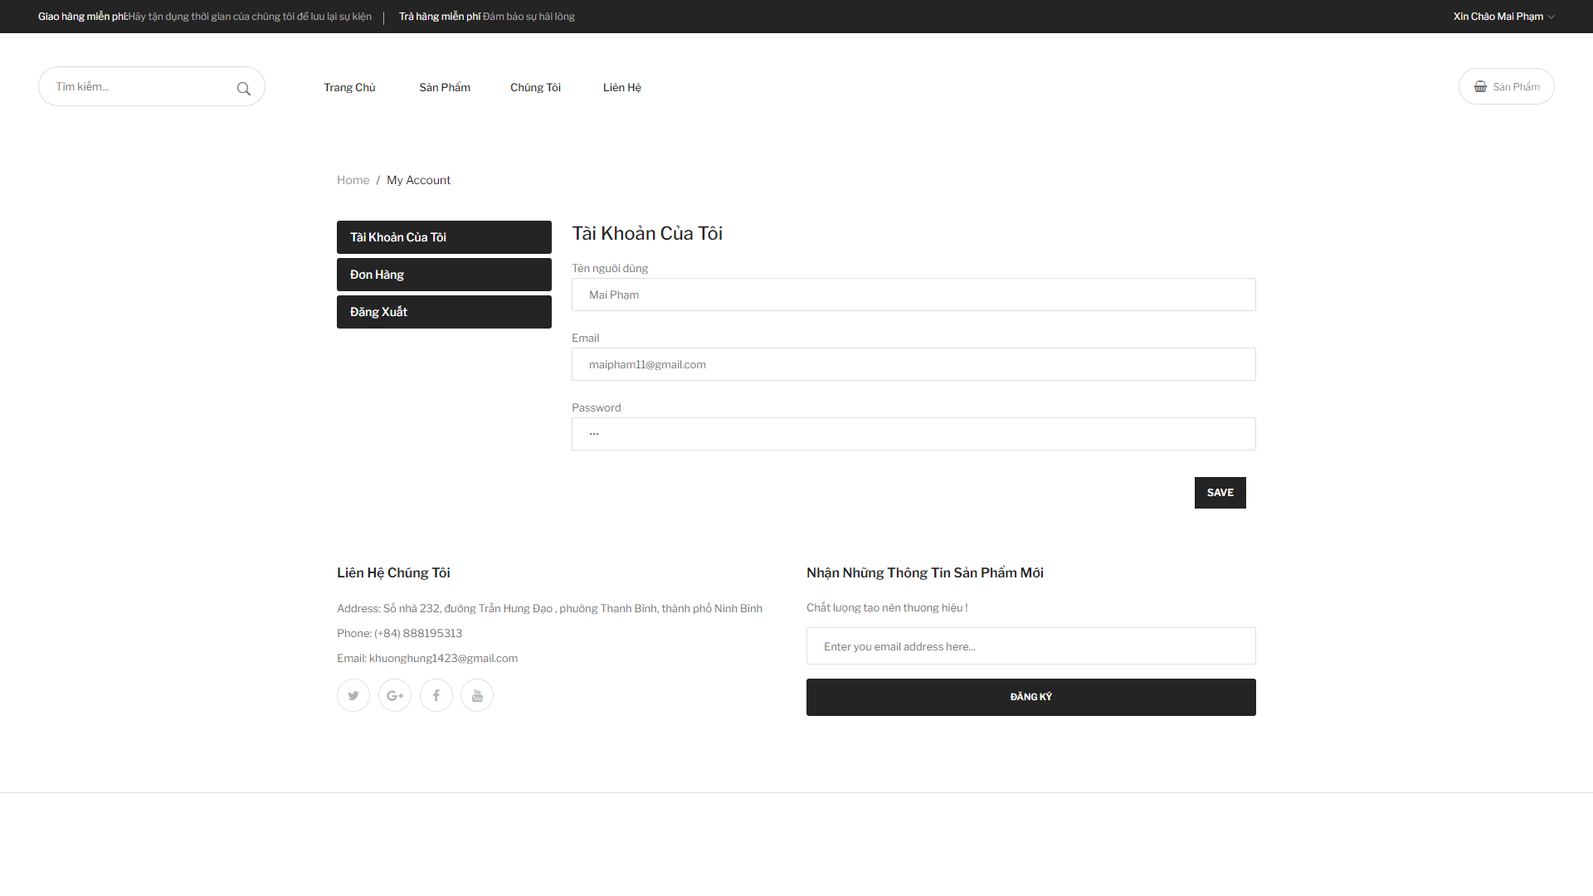Open the Sản Phẩm navigation menu
This screenshot has width=1593, height=896.
pos(445,87)
